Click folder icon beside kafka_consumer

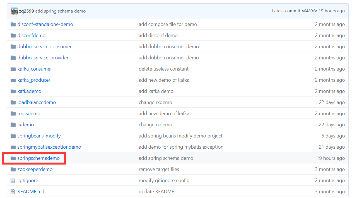click(x=13, y=69)
